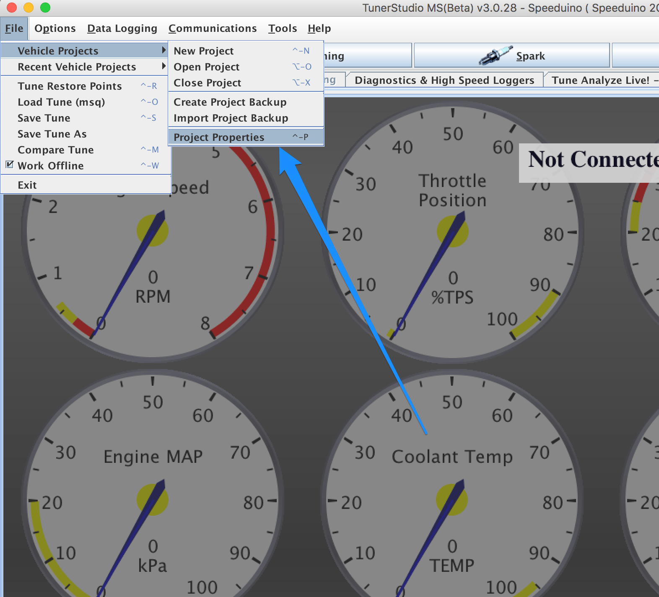Click the green zoom window button

click(x=45, y=8)
